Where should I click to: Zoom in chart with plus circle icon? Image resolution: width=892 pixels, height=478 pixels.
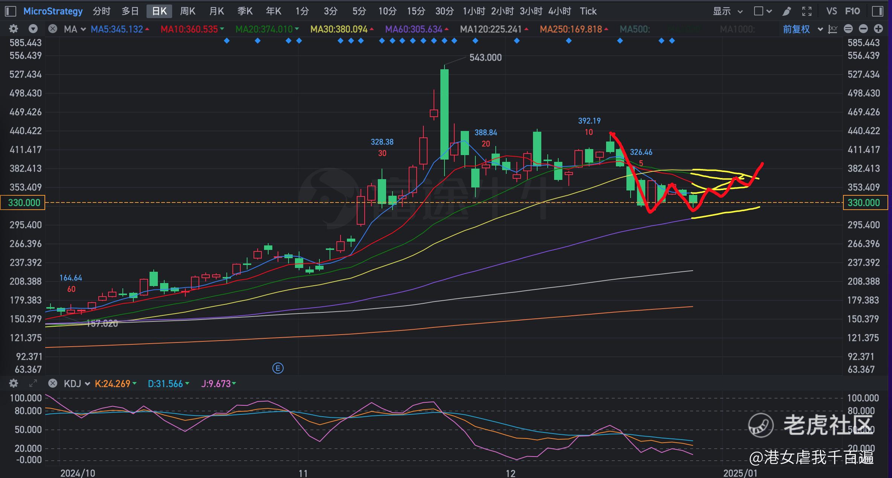click(878, 29)
